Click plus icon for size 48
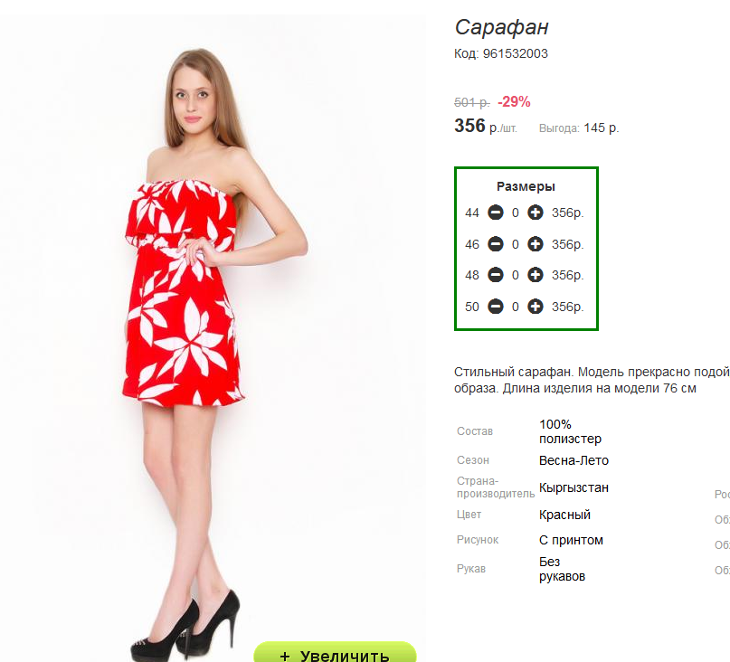This screenshot has height=662, width=730. [535, 275]
